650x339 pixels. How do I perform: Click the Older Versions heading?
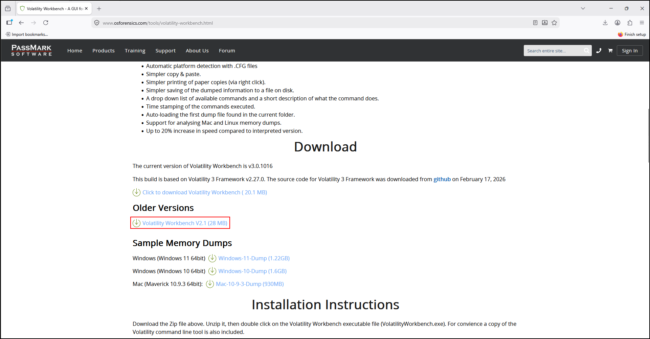(x=163, y=208)
